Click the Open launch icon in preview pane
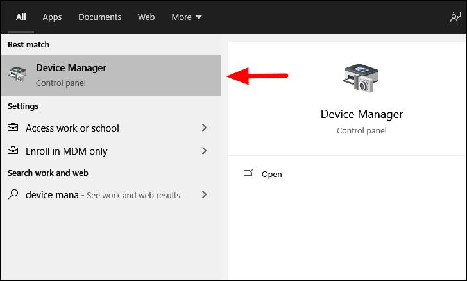This screenshot has height=281, width=467. point(248,173)
